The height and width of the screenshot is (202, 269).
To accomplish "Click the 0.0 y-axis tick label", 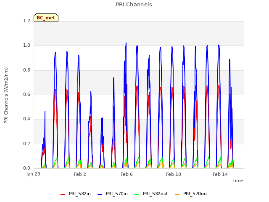I will click(x=27, y=168).
